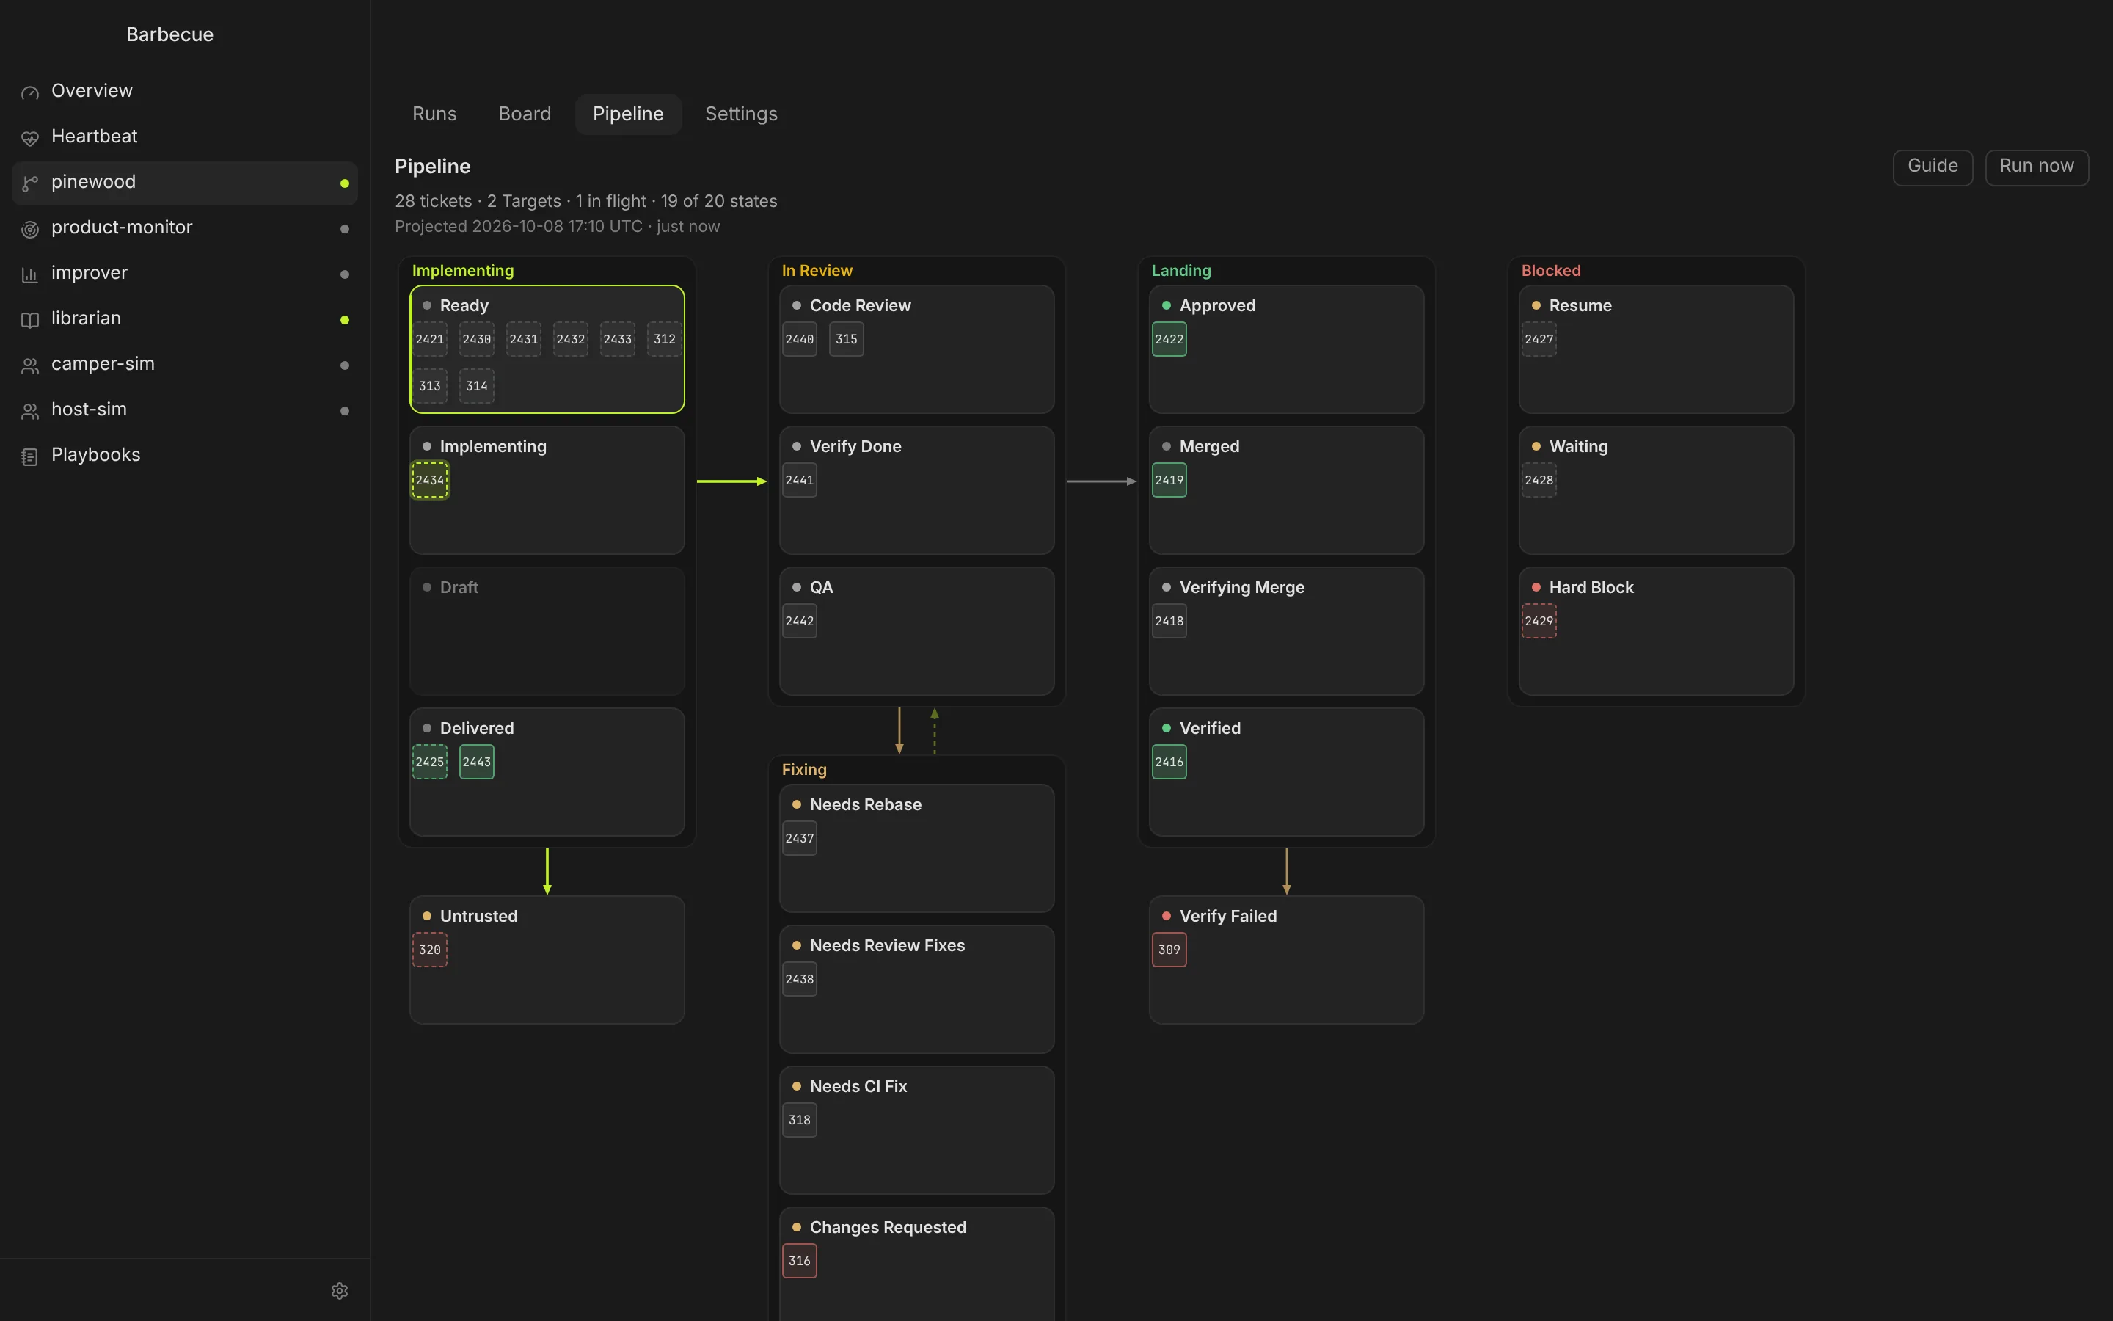2113x1321 pixels.
Task: Open ticket 2443 under Delivered
Action: click(x=477, y=762)
